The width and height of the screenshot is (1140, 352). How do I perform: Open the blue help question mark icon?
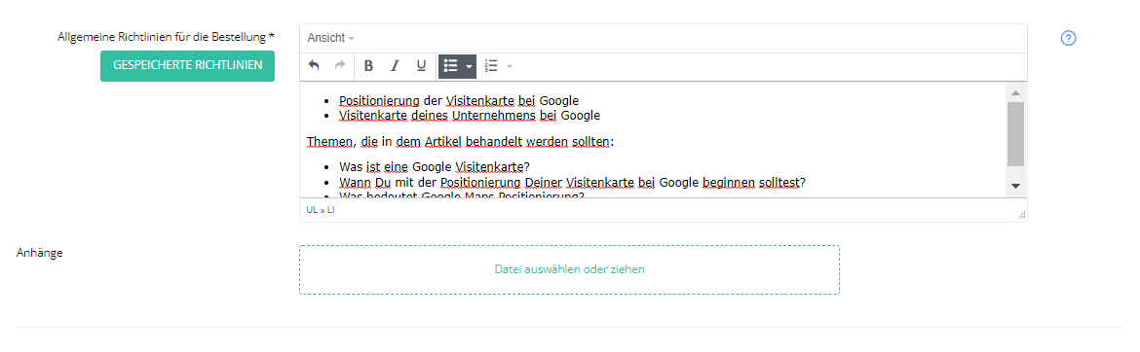pyautogui.click(x=1068, y=39)
